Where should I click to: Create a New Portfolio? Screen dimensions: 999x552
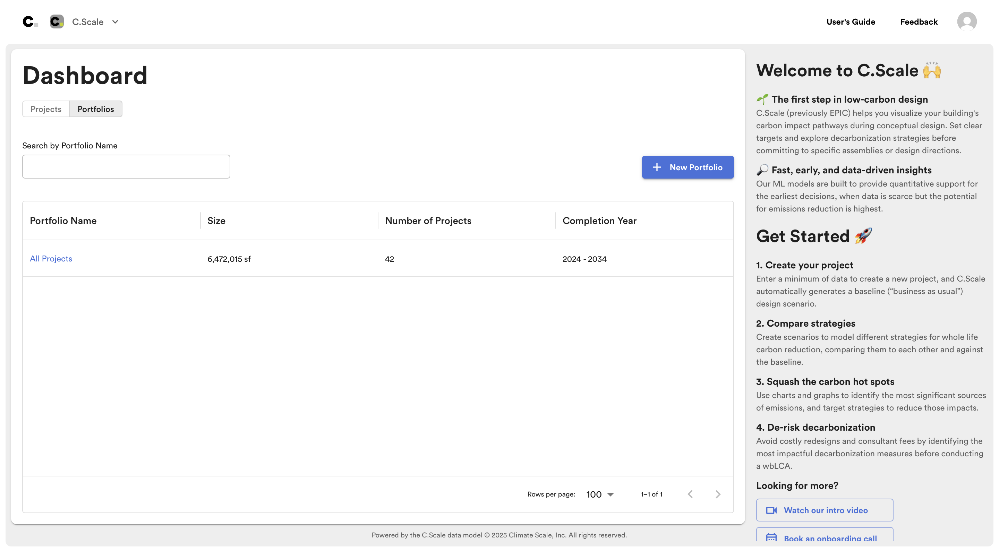[x=688, y=167]
